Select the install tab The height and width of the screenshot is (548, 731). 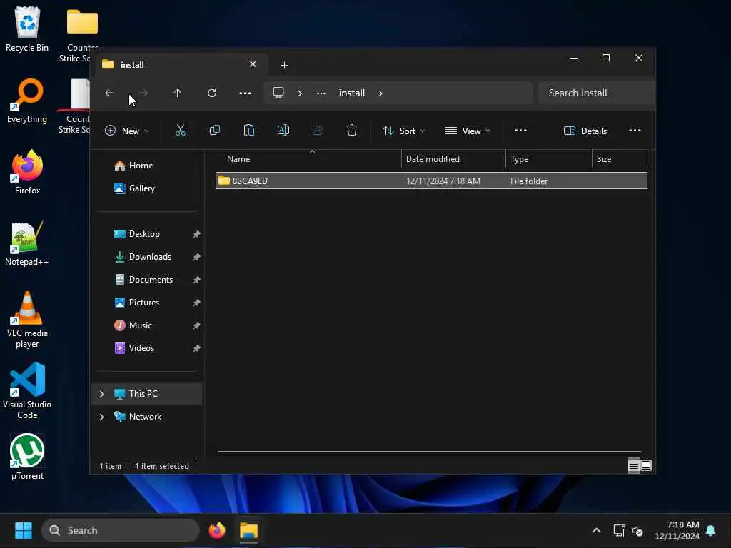(182, 64)
